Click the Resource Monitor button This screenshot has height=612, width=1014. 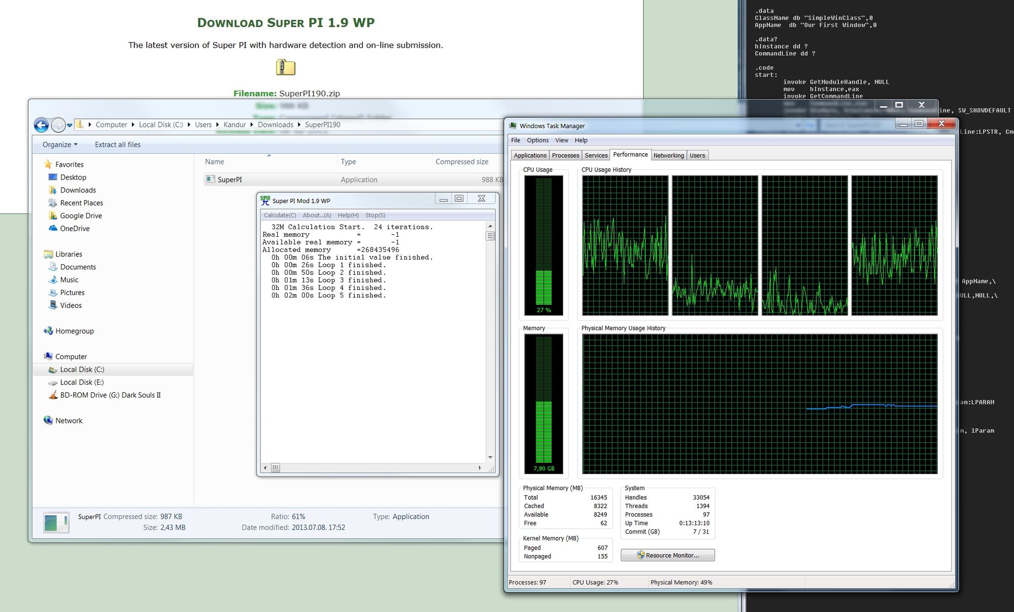[667, 555]
